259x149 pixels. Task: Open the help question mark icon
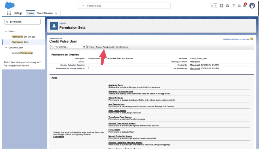click(x=233, y=6)
